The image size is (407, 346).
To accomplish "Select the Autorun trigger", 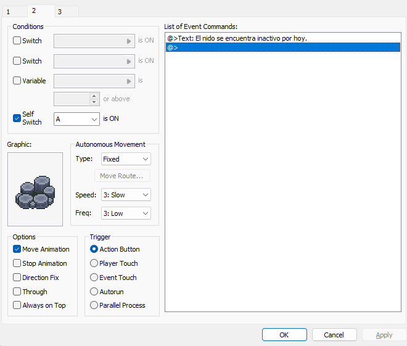I will point(94,292).
